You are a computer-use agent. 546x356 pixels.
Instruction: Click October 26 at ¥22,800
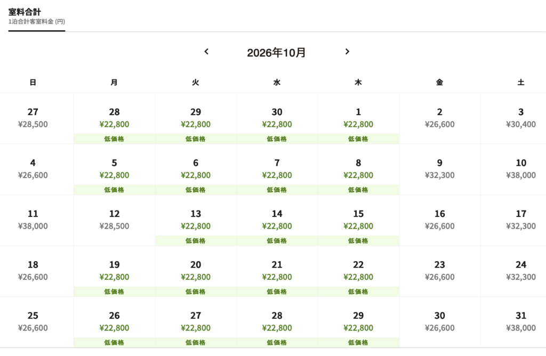114,322
